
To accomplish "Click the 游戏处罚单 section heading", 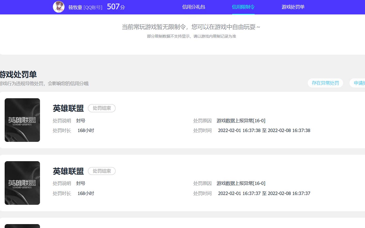I will tap(18, 75).
